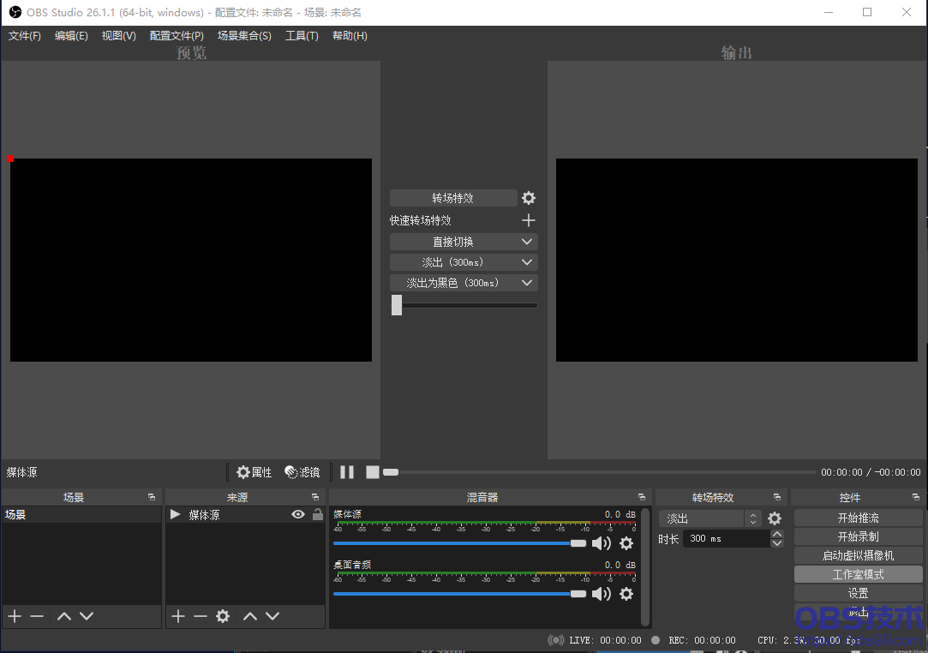Viewport: 928px width, 653px height.
Task: Click the black preview canvas on the left
Action: click(191, 260)
